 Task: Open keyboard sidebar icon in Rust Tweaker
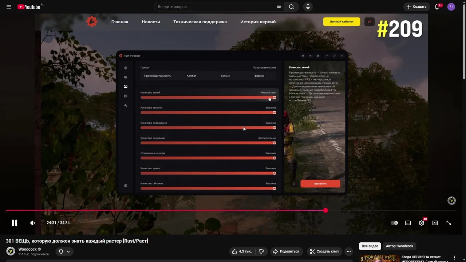pyautogui.click(x=126, y=96)
